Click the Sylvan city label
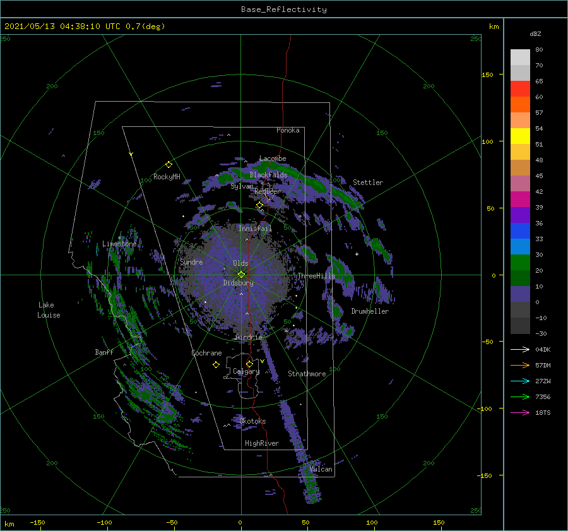Screen dimensions: 568x531 coord(242,186)
